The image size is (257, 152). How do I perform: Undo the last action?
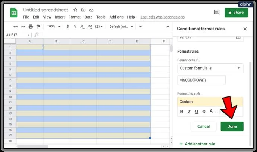pyautogui.click(x=16, y=27)
